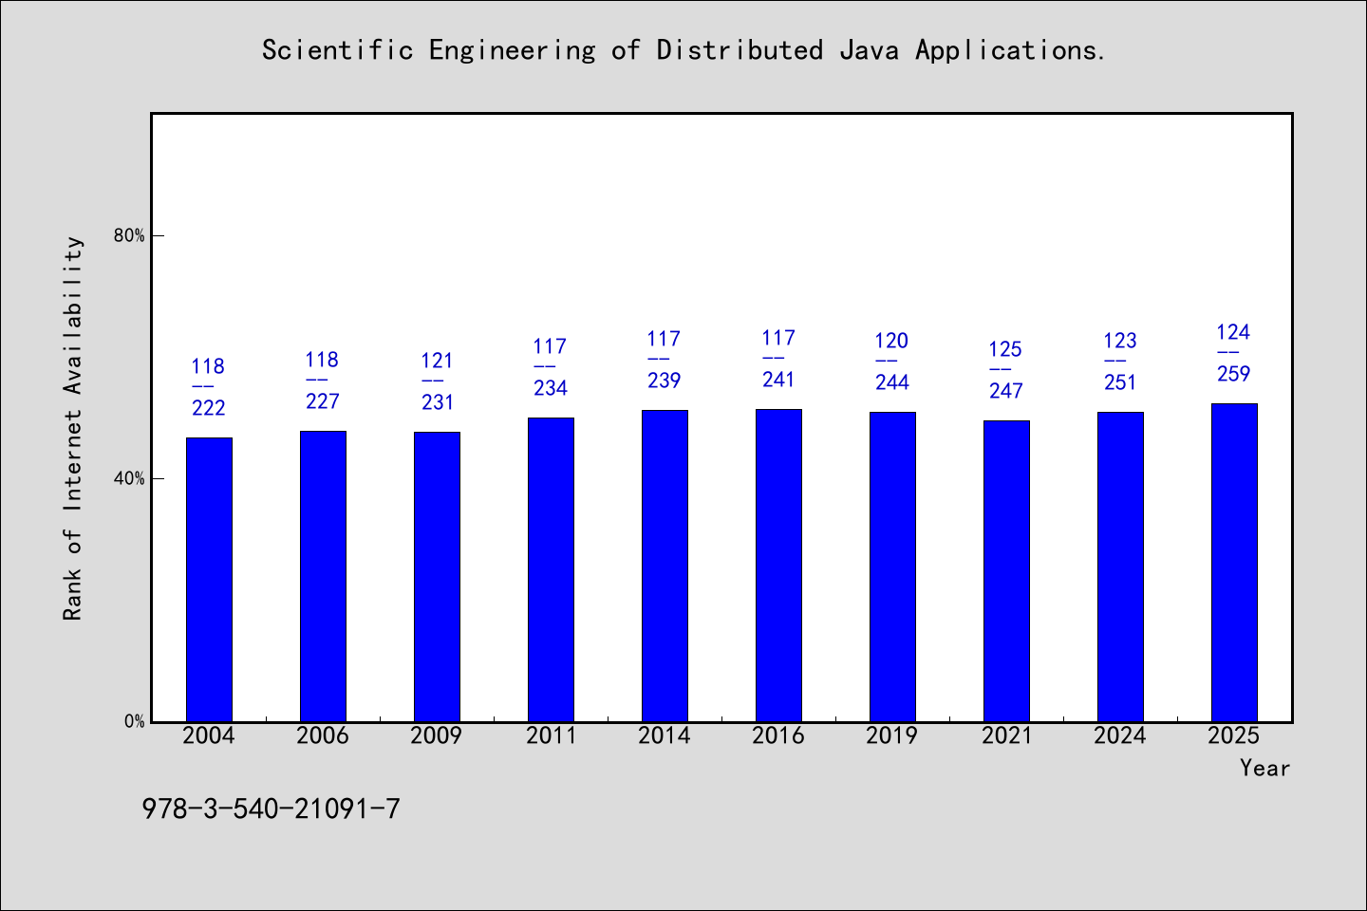This screenshot has width=1367, height=911.
Task: Select the blue bar for 2024
Action: click(x=1120, y=567)
